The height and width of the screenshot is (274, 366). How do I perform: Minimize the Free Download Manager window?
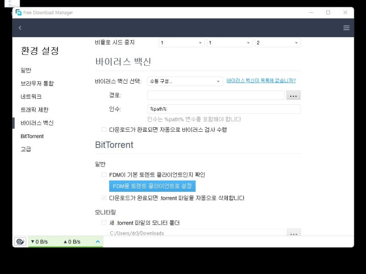tap(311, 12)
